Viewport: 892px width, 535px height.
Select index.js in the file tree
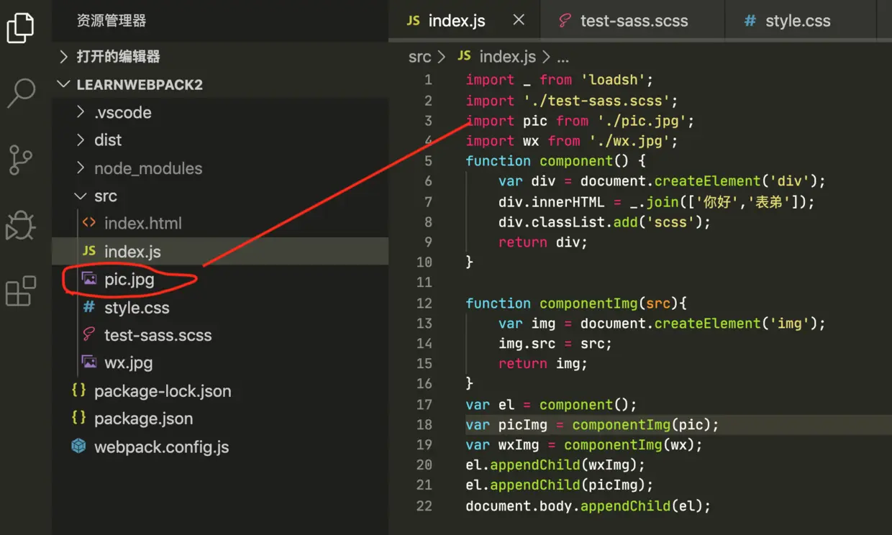[x=220, y=251]
